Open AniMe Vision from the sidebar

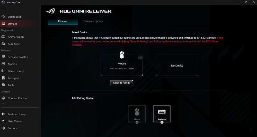click(x=21, y=37)
